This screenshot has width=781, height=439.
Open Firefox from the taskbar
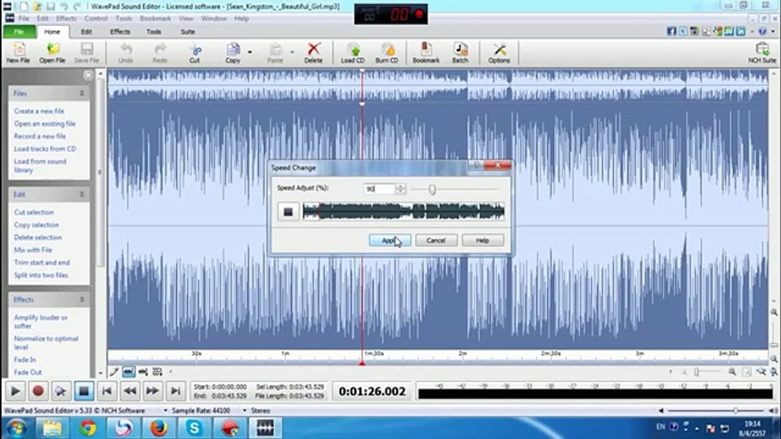coord(159,427)
